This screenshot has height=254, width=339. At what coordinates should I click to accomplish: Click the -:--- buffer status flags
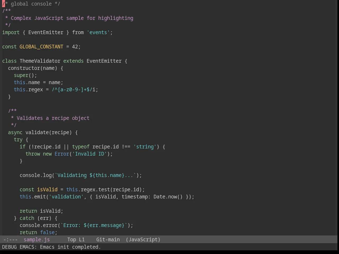click(10, 239)
